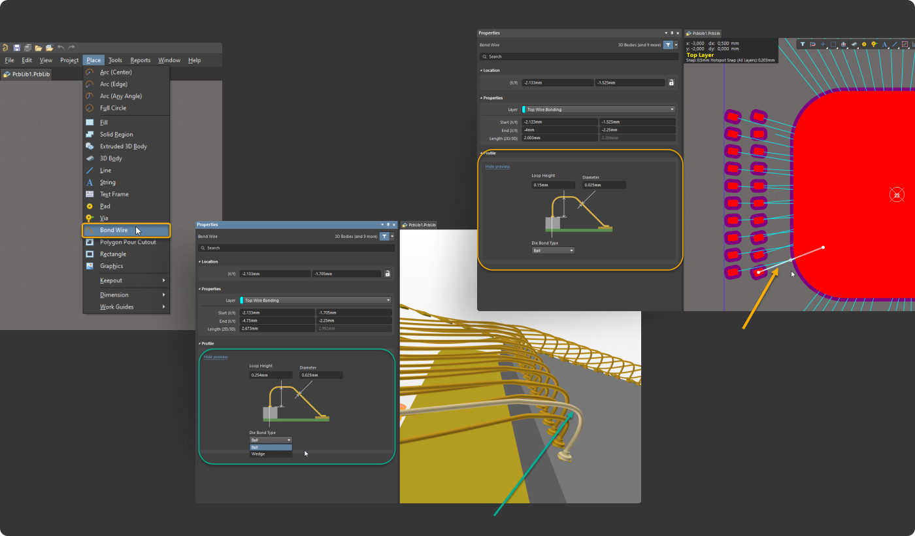Open the Die Bond Type dropdown
915x536 pixels.
(x=552, y=250)
